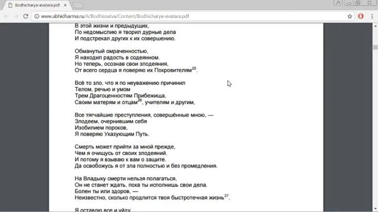Screen dimensions: 378x212
Task: Click the line 'Обманутый омраченностью,'
Action: [112, 51]
